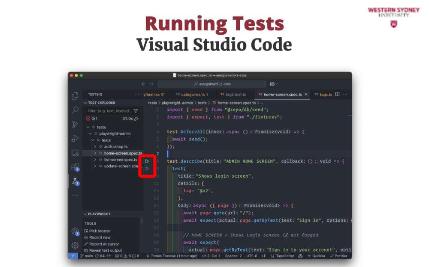Collapse the playwright-admin tree folder
The width and height of the screenshot is (429, 267).
90,133
